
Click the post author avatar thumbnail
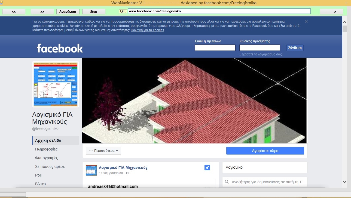pos(91,170)
